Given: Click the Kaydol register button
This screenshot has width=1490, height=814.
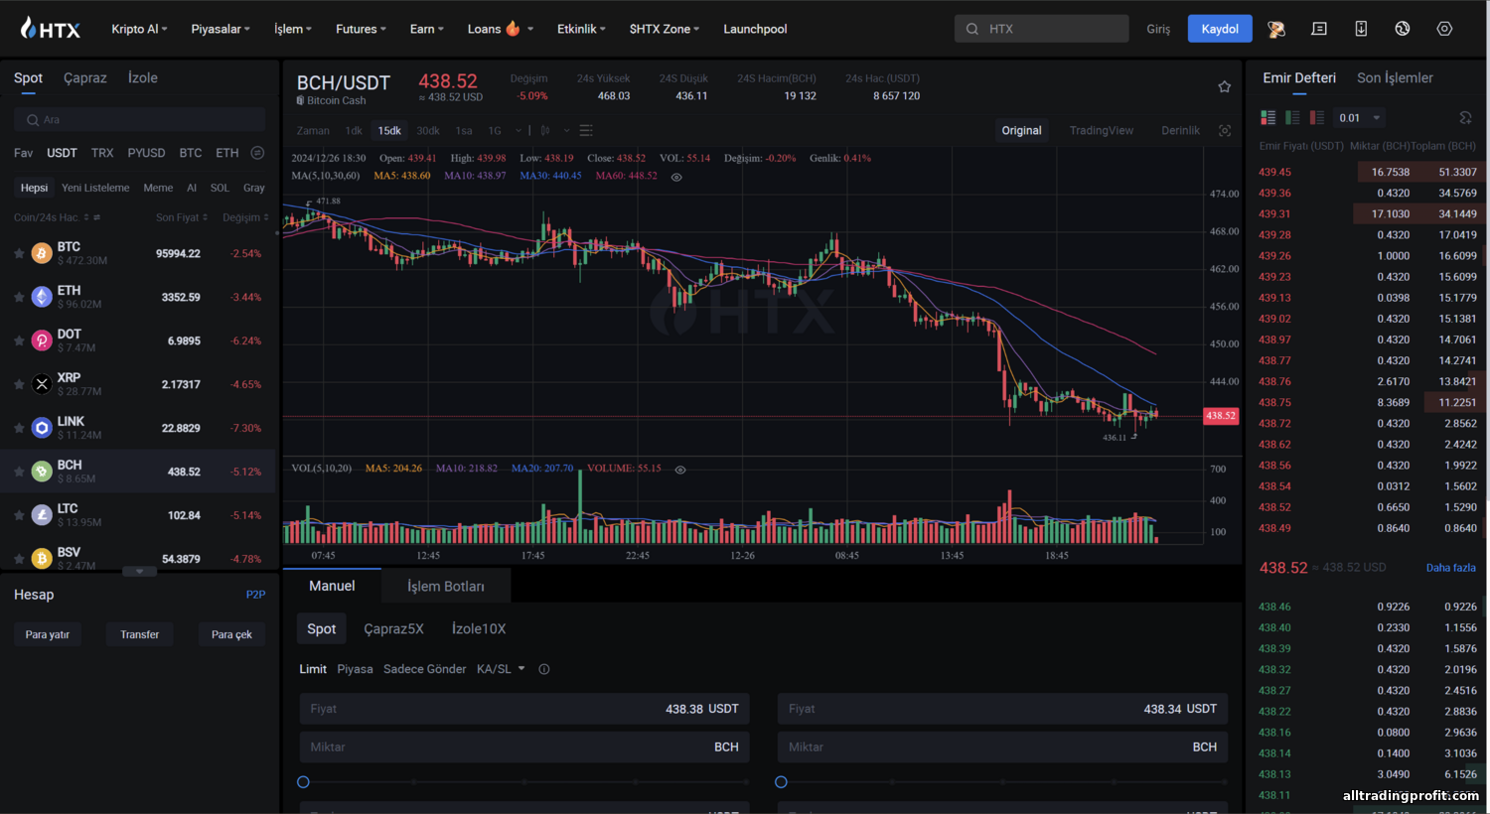Looking at the screenshot, I should click(1220, 29).
